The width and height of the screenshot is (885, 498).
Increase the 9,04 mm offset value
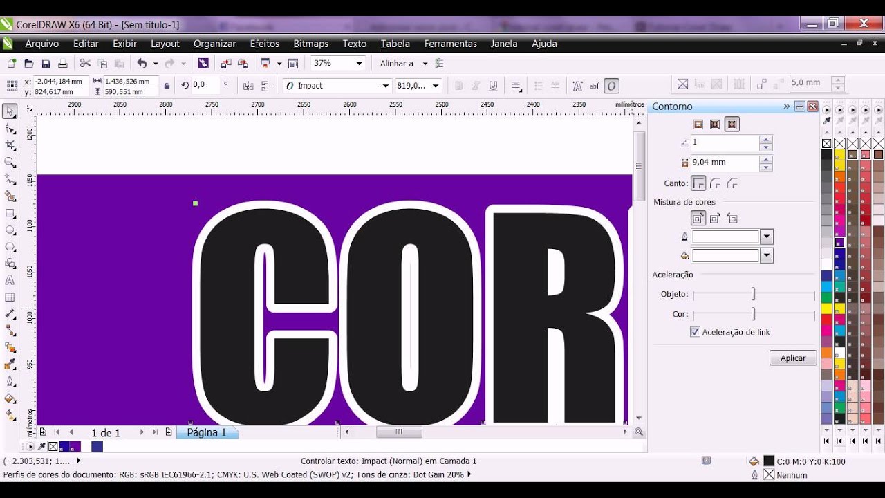pos(765,159)
